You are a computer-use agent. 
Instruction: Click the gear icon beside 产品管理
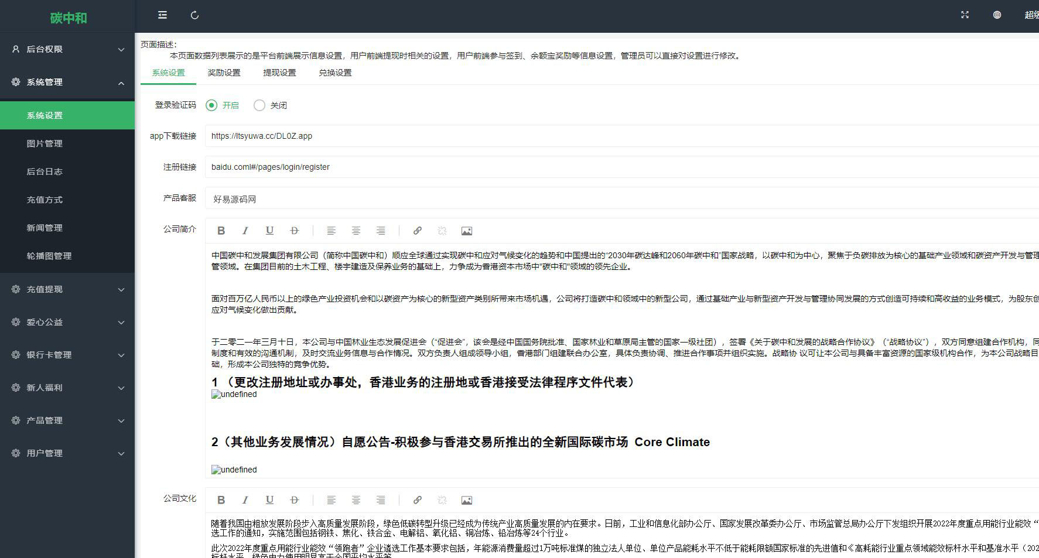[x=16, y=420]
